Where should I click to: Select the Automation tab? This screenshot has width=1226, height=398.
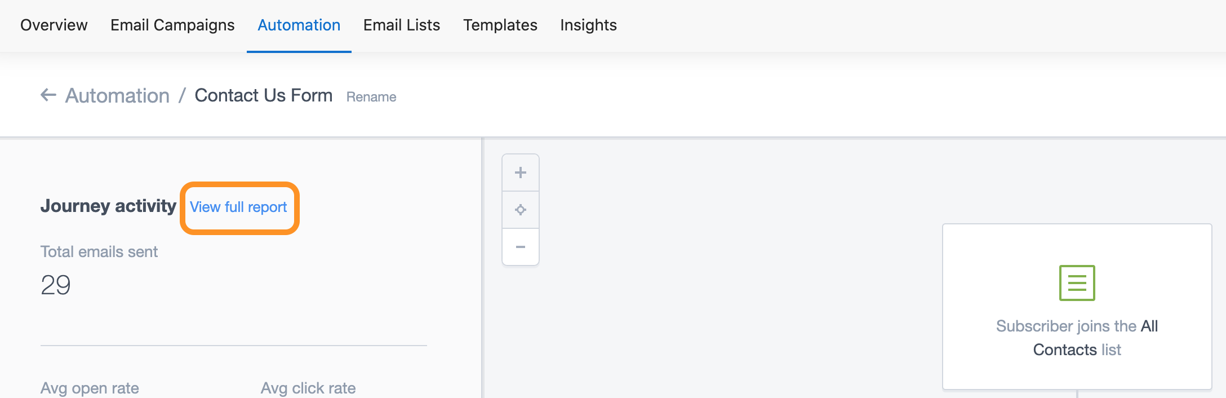pos(299,25)
